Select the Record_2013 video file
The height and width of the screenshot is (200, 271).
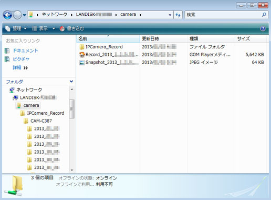[112, 55]
